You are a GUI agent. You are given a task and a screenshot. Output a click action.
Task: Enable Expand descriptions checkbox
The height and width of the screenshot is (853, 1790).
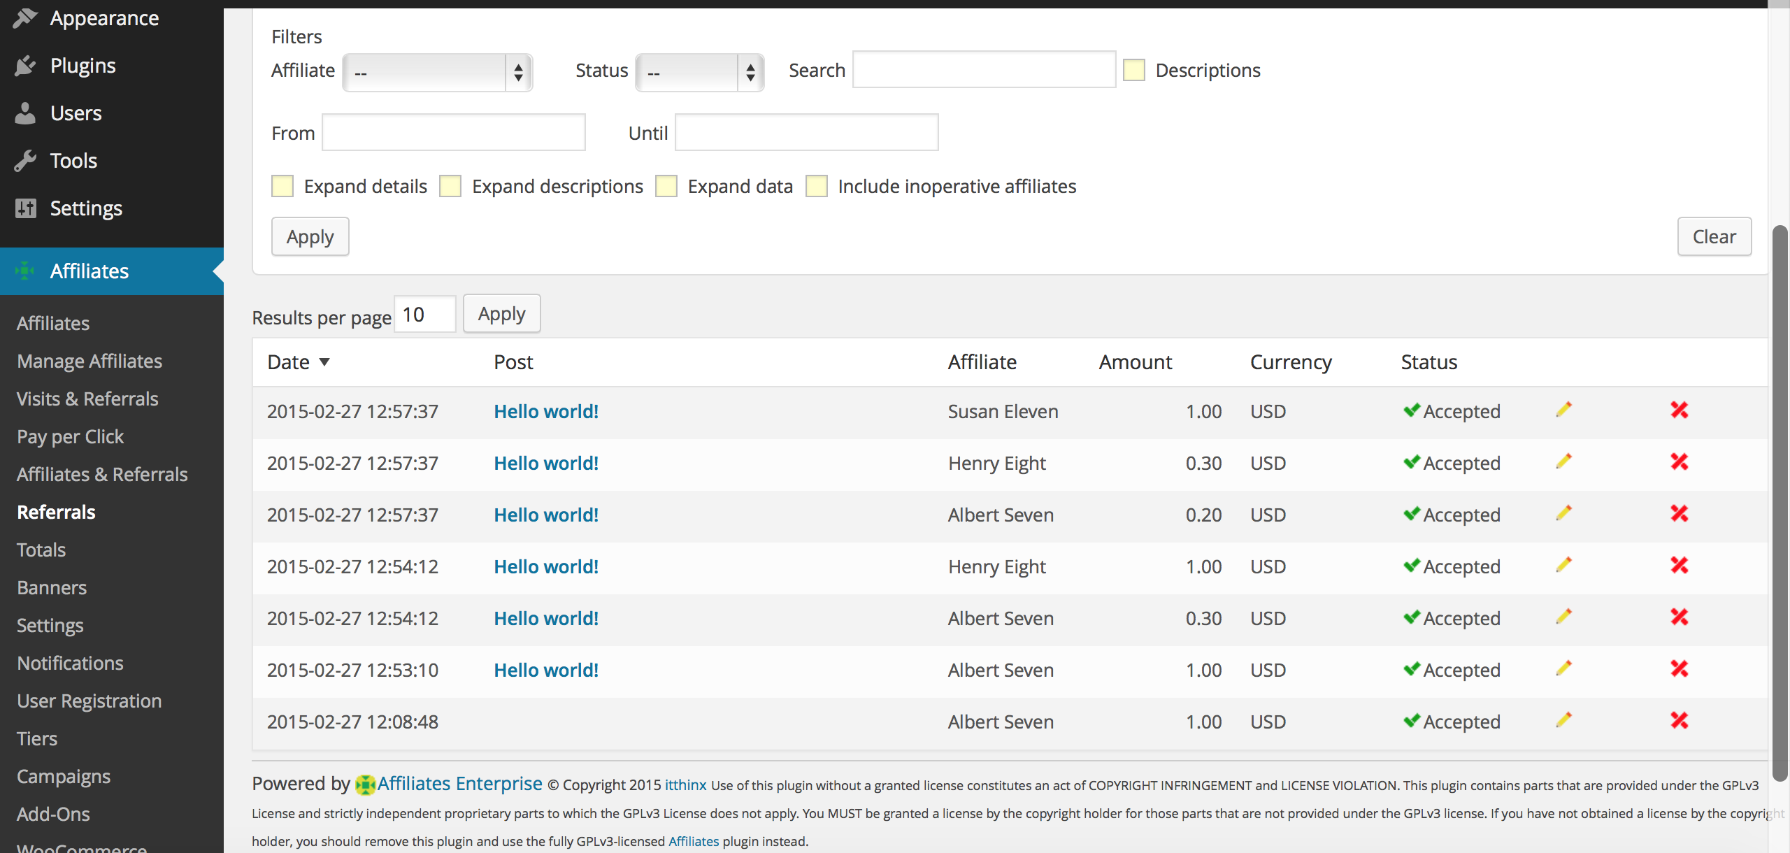pyautogui.click(x=450, y=186)
